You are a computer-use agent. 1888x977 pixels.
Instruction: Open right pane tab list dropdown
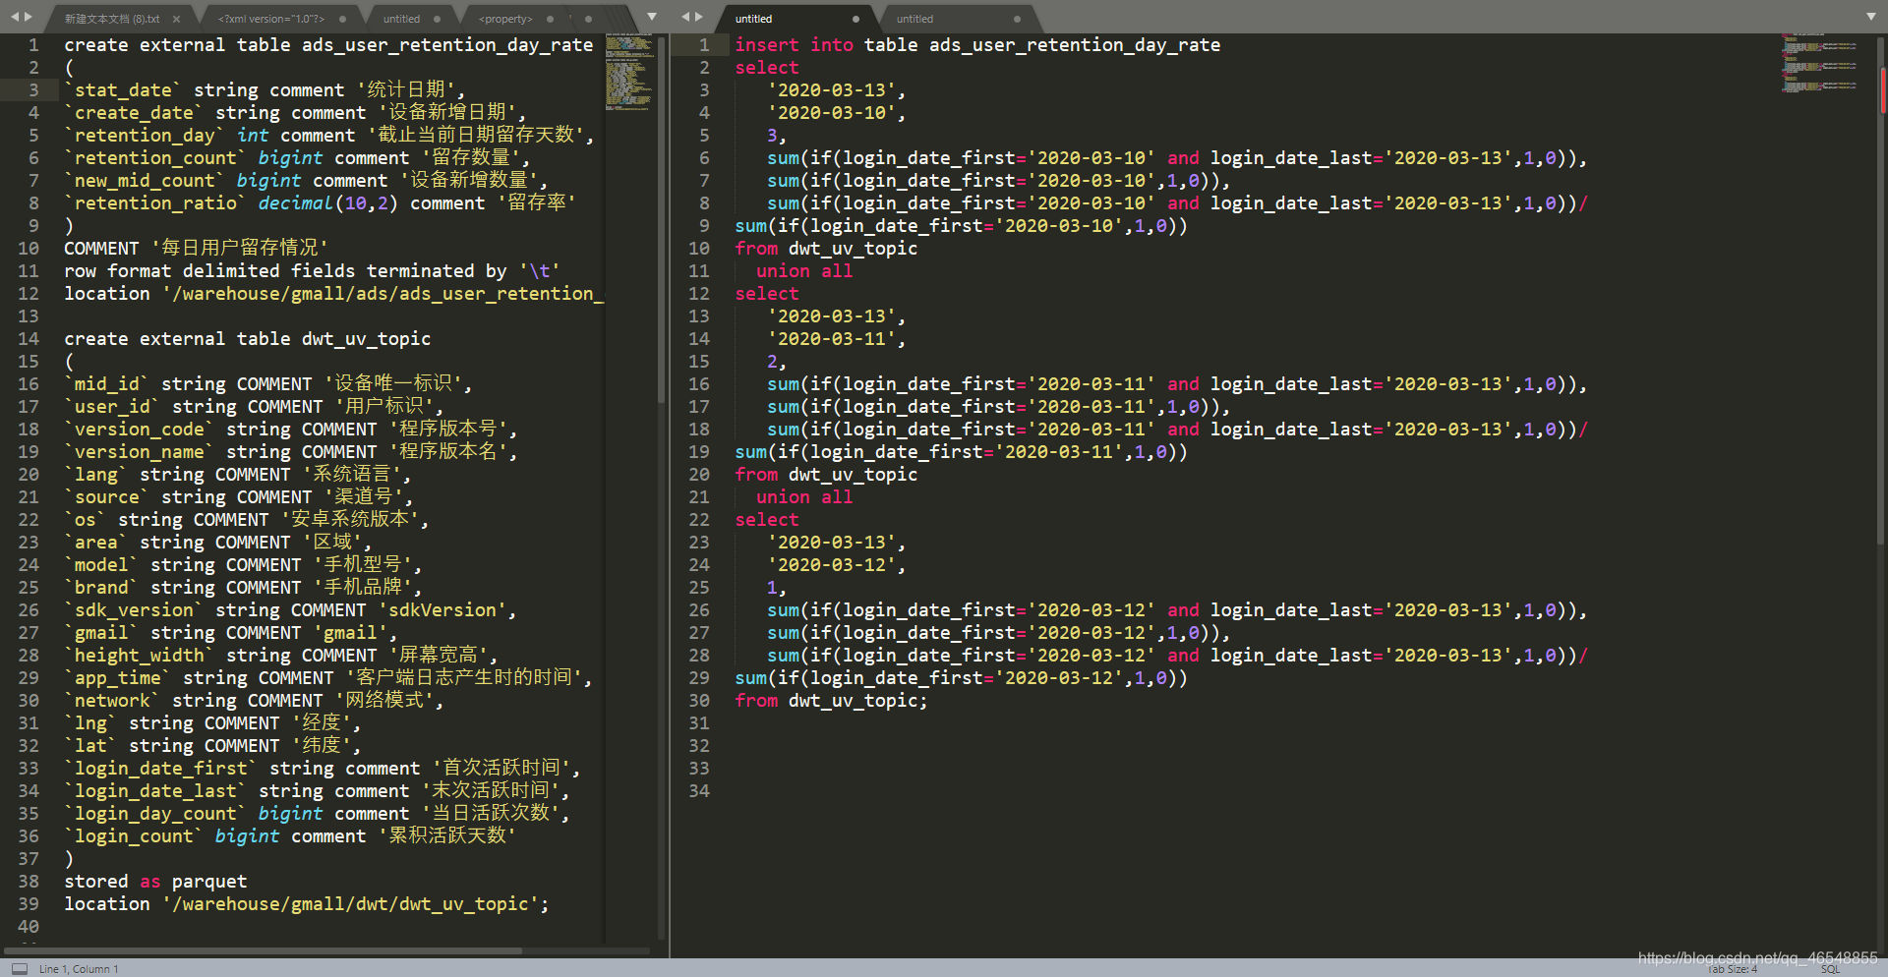(1870, 18)
